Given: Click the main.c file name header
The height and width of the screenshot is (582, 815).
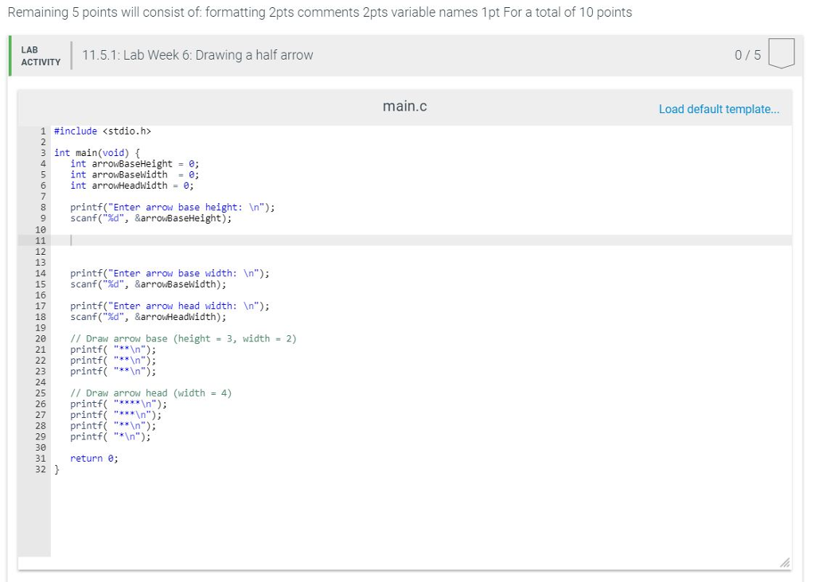Looking at the screenshot, I should pyautogui.click(x=404, y=106).
